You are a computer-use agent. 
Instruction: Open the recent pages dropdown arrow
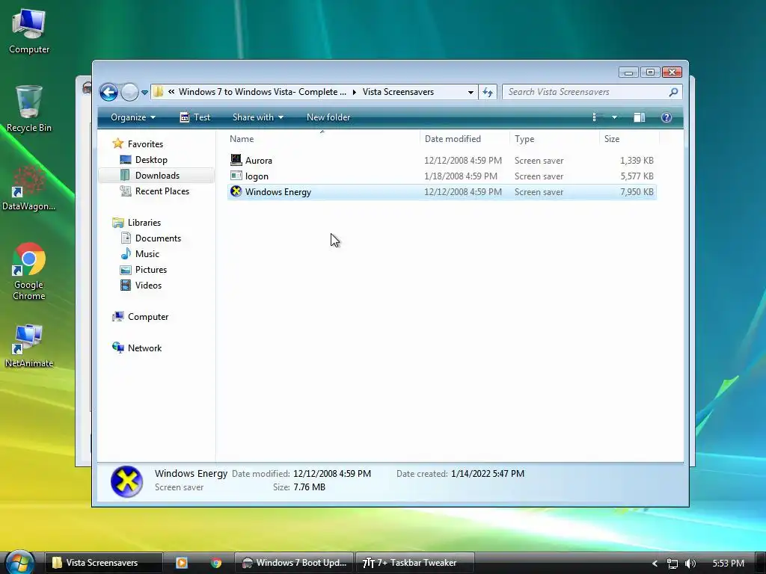pyautogui.click(x=144, y=92)
